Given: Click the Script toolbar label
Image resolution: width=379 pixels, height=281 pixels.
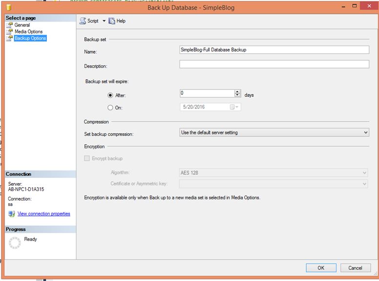Looking at the screenshot, I should 93,21.
